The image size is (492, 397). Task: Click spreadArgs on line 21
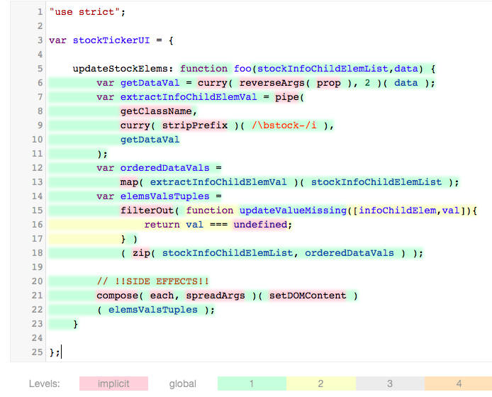tap(216, 296)
